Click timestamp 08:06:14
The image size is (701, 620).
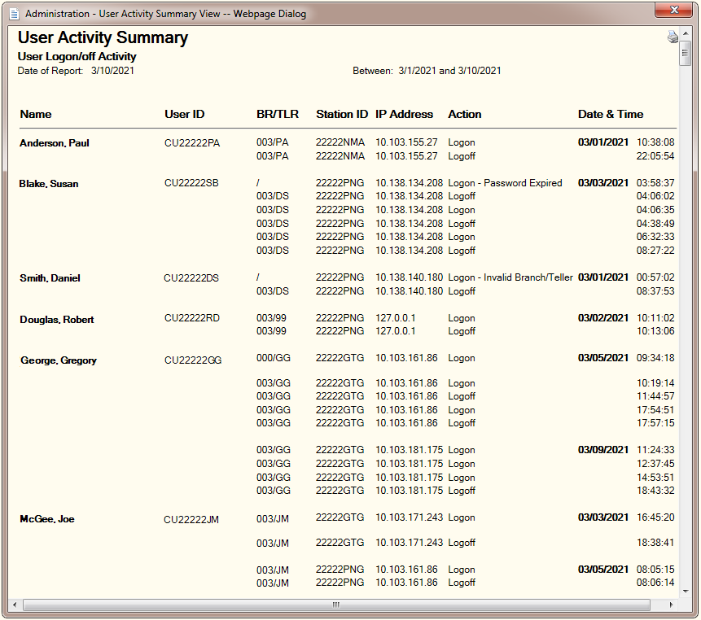coord(655,583)
